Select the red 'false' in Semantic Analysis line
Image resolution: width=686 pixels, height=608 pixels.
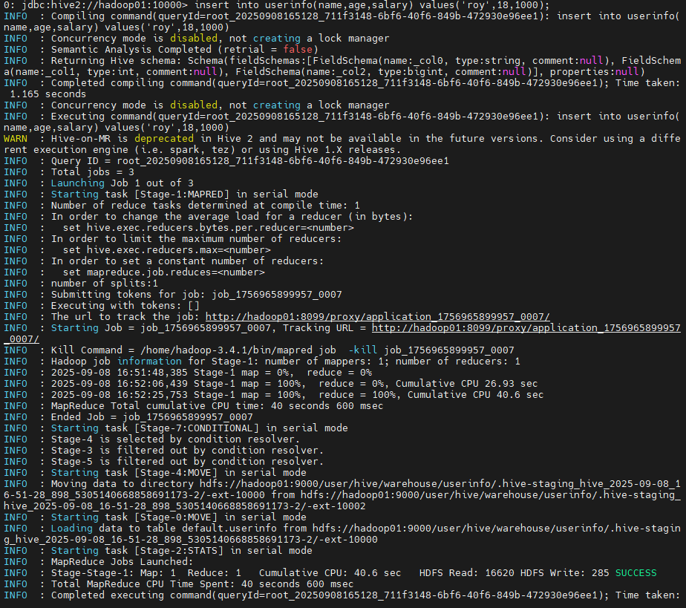298,50
